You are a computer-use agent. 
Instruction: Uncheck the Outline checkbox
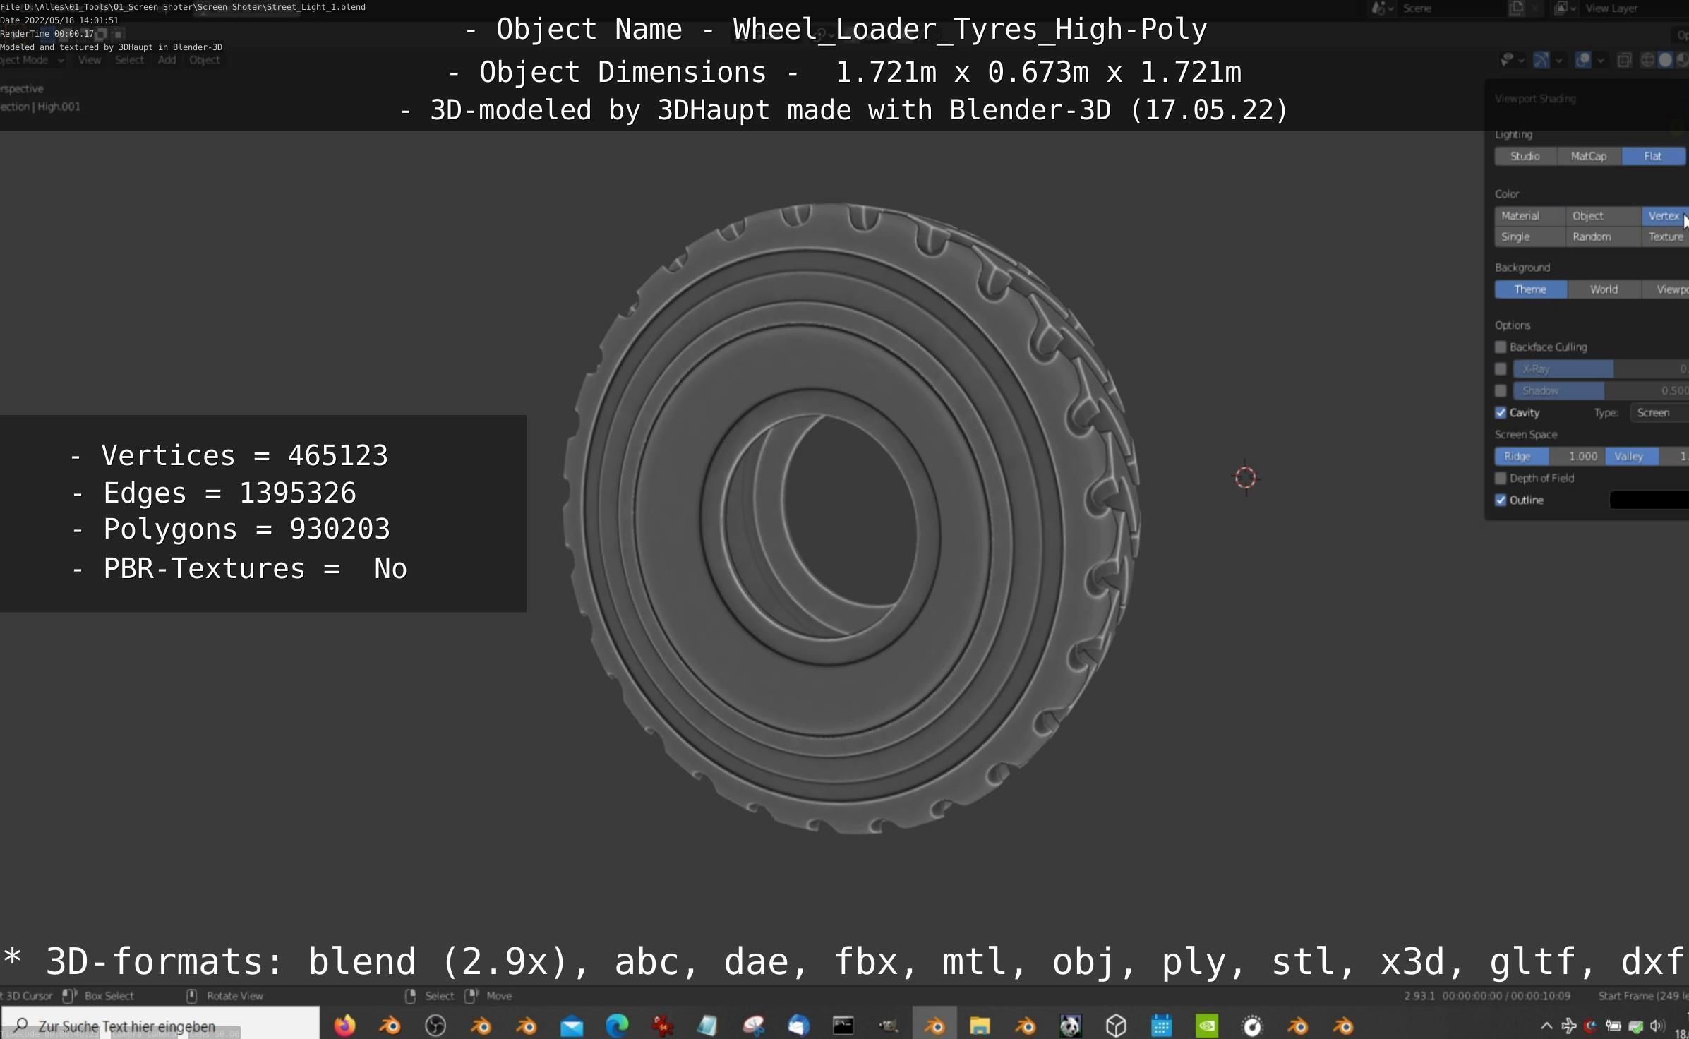point(1501,500)
